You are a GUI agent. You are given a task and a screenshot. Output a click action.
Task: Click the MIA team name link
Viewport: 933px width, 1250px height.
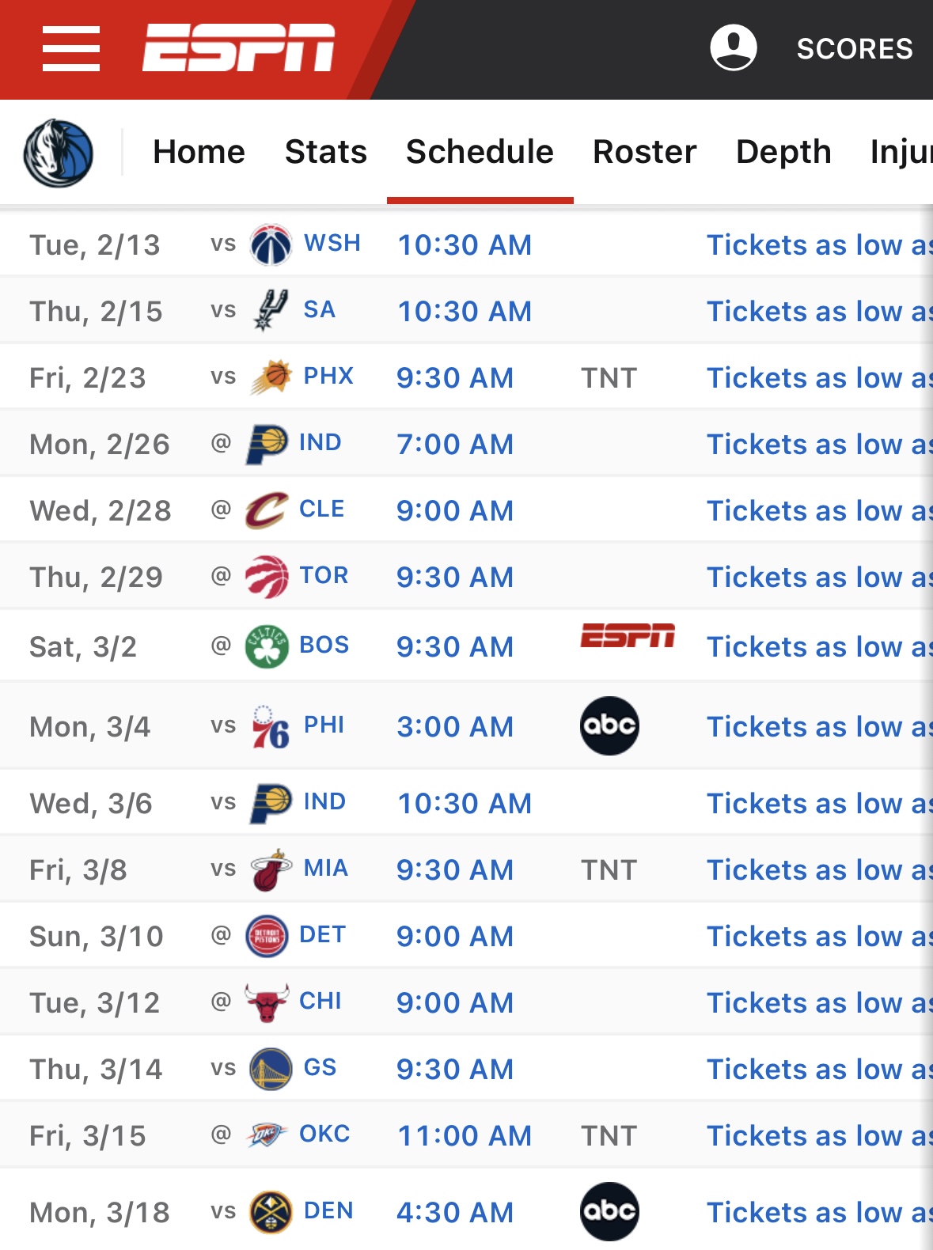click(326, 869)
